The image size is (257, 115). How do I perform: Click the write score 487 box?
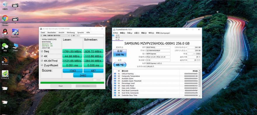click(93, 71)
